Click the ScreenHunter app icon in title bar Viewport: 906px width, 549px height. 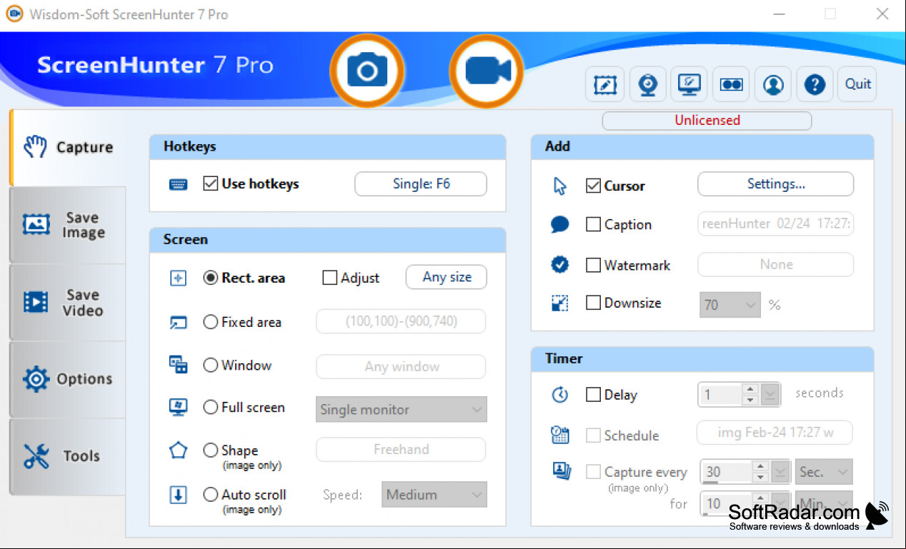[13, 14]
